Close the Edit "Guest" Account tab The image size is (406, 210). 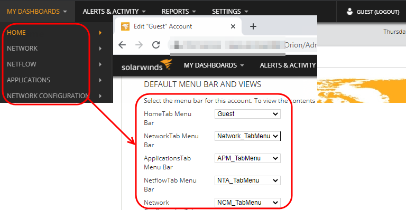click(233, 26)
